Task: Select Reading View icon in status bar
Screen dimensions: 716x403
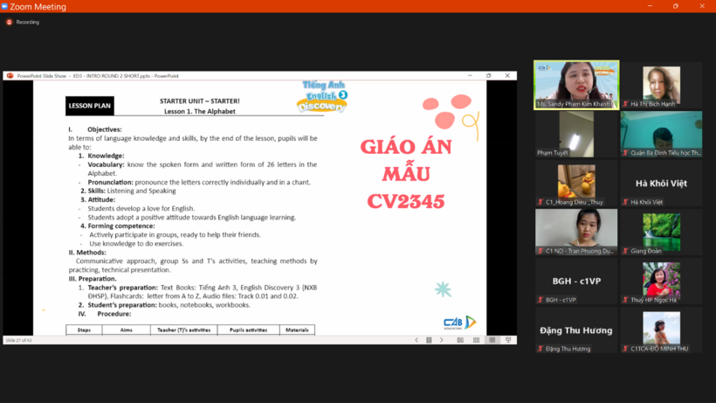Action: [492, 340]
